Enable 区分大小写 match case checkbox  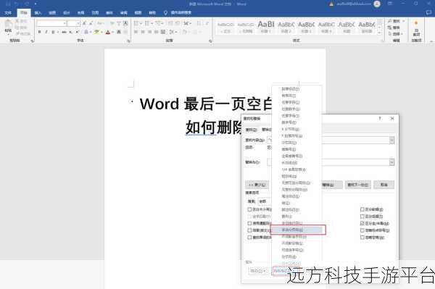(249, 209)
